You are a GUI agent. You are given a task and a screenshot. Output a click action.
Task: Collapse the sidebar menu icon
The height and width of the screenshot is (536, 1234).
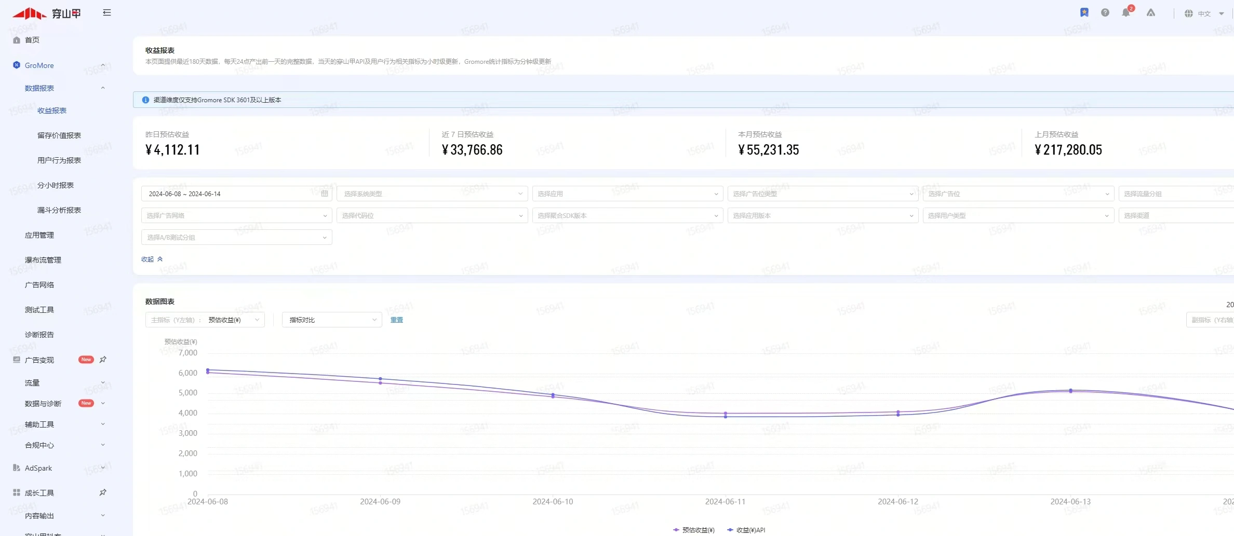click(107, 12)
